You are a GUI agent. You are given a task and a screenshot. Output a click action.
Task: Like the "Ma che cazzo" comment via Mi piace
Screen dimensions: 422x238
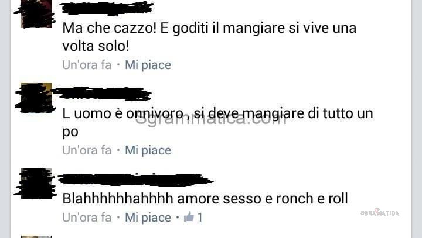pyautogui.click(x=148, y=65)
